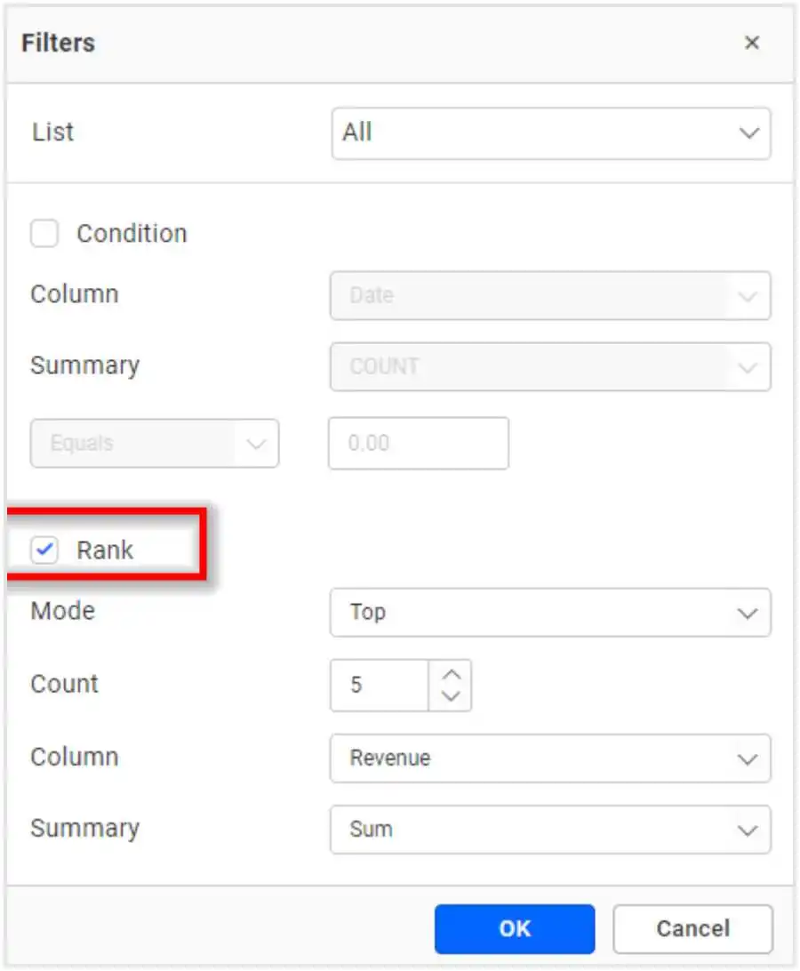Click the Count spinner up arrow

pos(452,674)
